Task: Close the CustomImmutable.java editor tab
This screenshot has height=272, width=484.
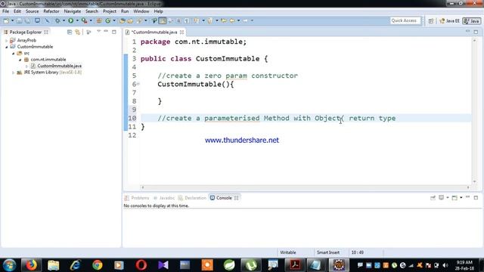Action: tap(181, 32)
